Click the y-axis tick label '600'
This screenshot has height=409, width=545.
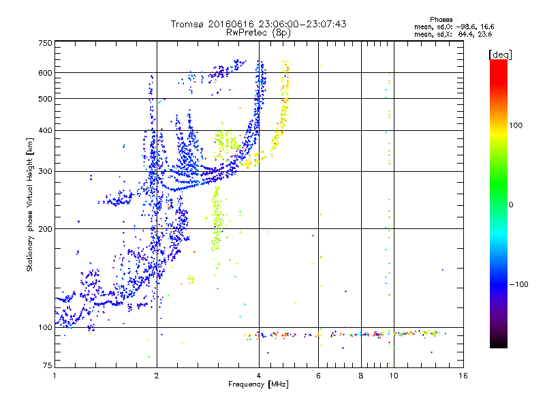46,73
